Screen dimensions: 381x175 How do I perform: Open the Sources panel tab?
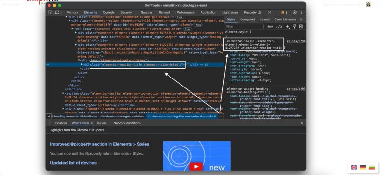[x=147, y=13]
